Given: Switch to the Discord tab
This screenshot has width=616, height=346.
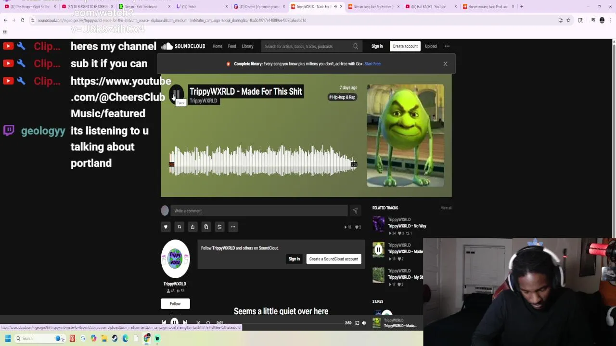Looking at the screenshot, I should point(259,7).
